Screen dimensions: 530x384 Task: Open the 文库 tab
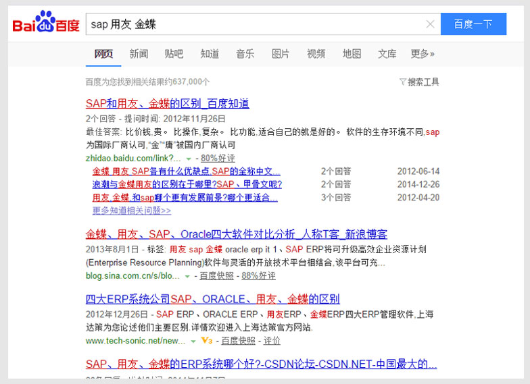(x=387, y=54)
